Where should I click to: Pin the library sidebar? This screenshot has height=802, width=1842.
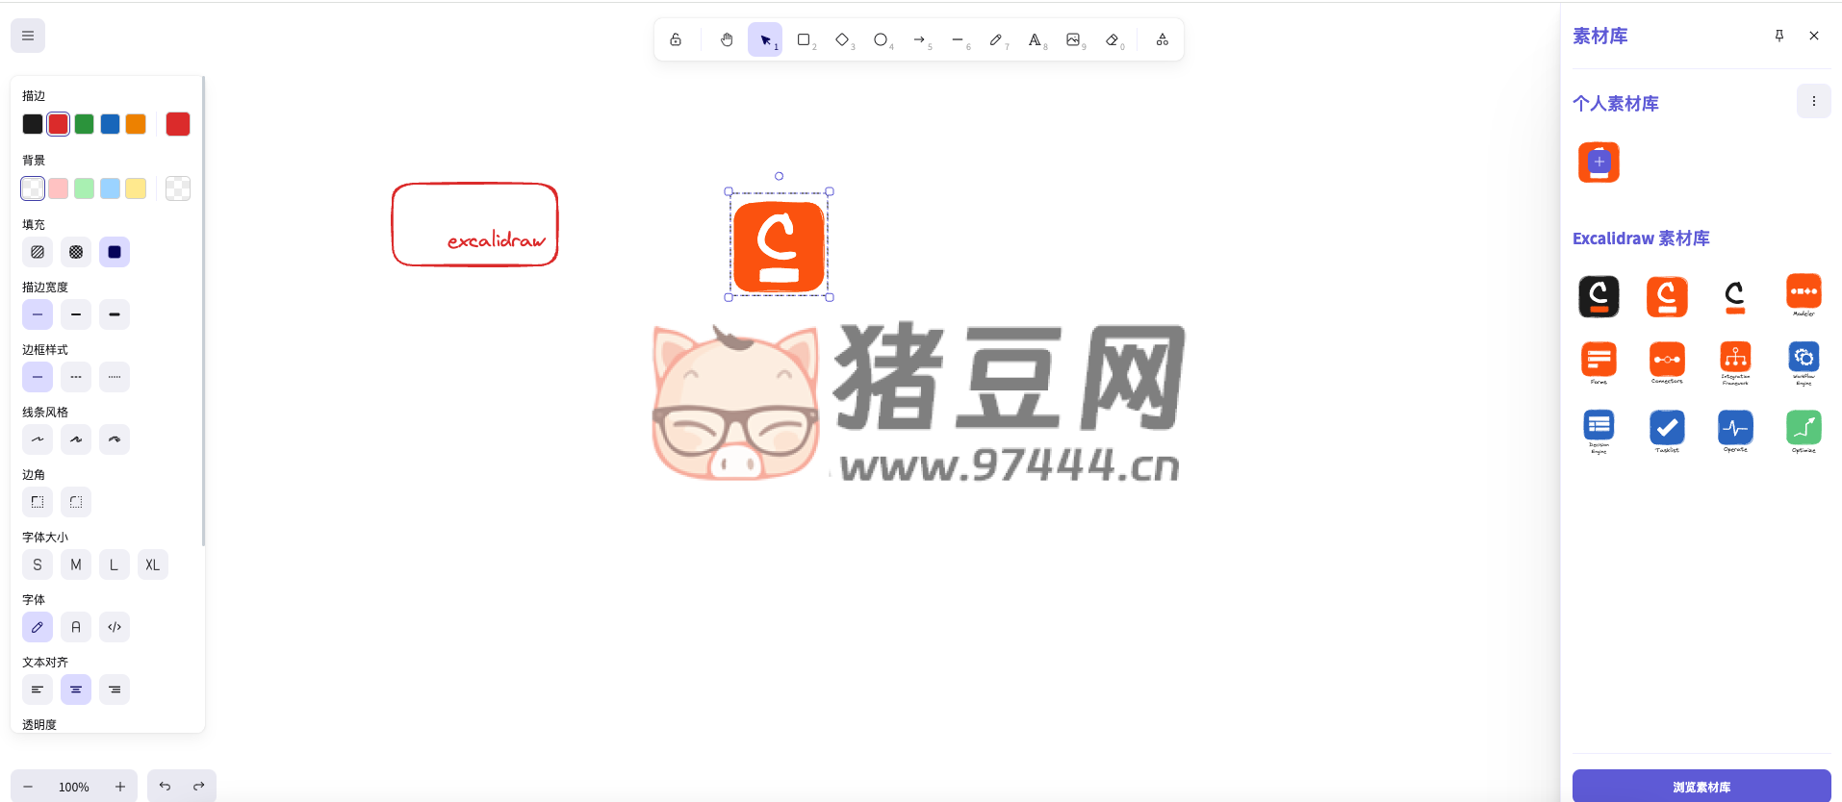click(1779, 36)
